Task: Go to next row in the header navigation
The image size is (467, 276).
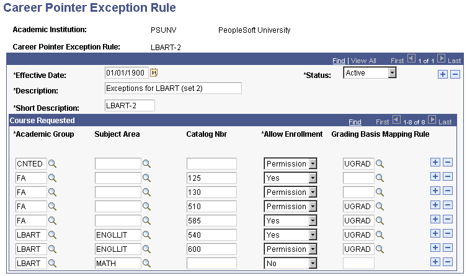Action: (441, 59)
